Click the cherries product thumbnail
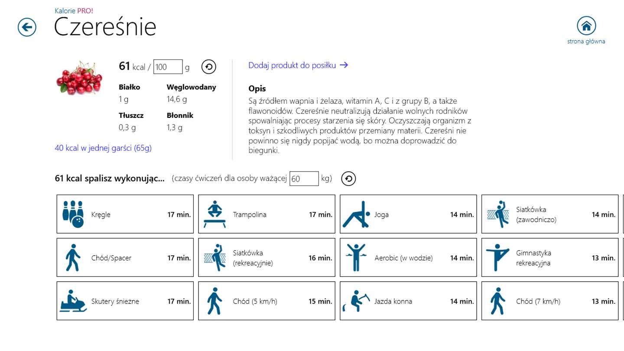The image size is (624, 351). tap(79, 78)
